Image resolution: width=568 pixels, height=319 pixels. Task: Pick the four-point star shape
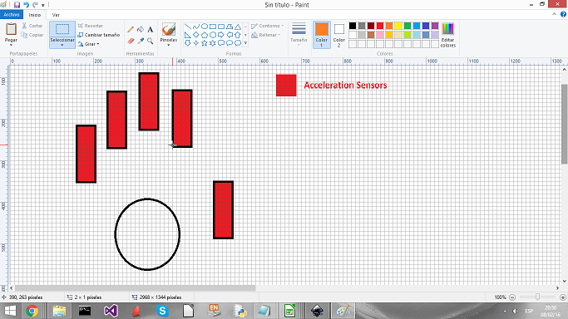[x=196, y=43]
